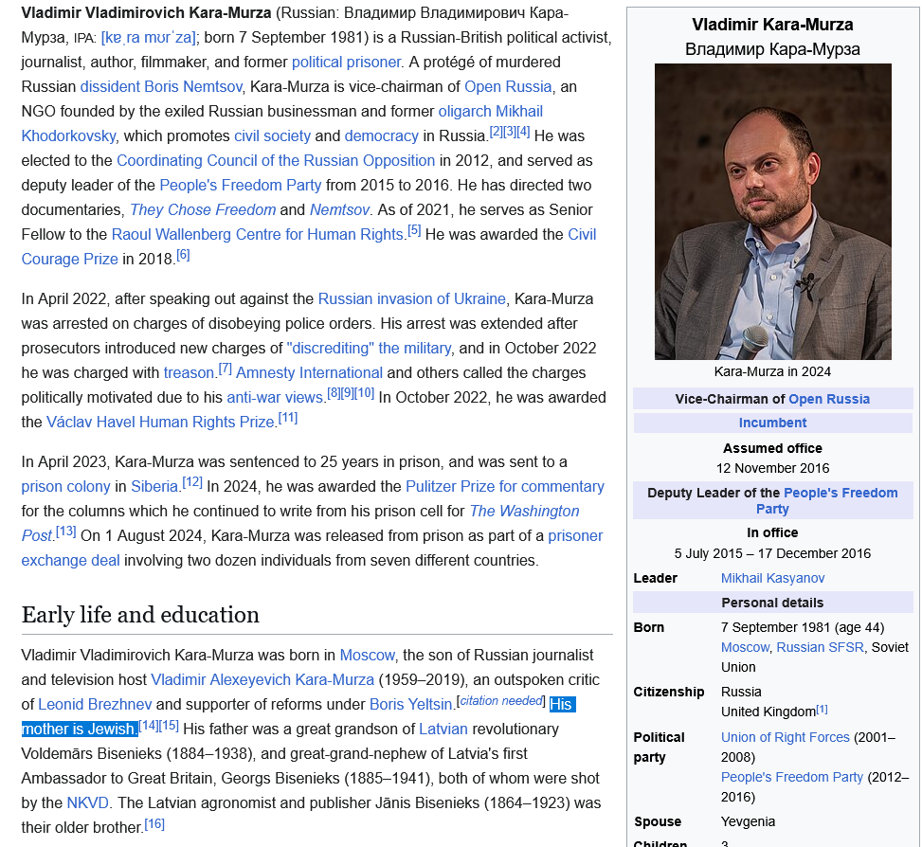Open the 'oligarch' link

pyautogui.click(x=464, y=112)
